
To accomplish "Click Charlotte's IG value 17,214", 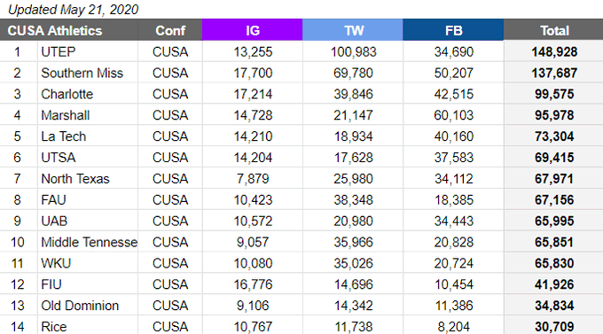I will [x=253, y=94].
